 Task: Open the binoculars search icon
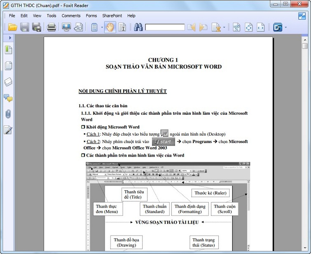[x=138, y=28]
